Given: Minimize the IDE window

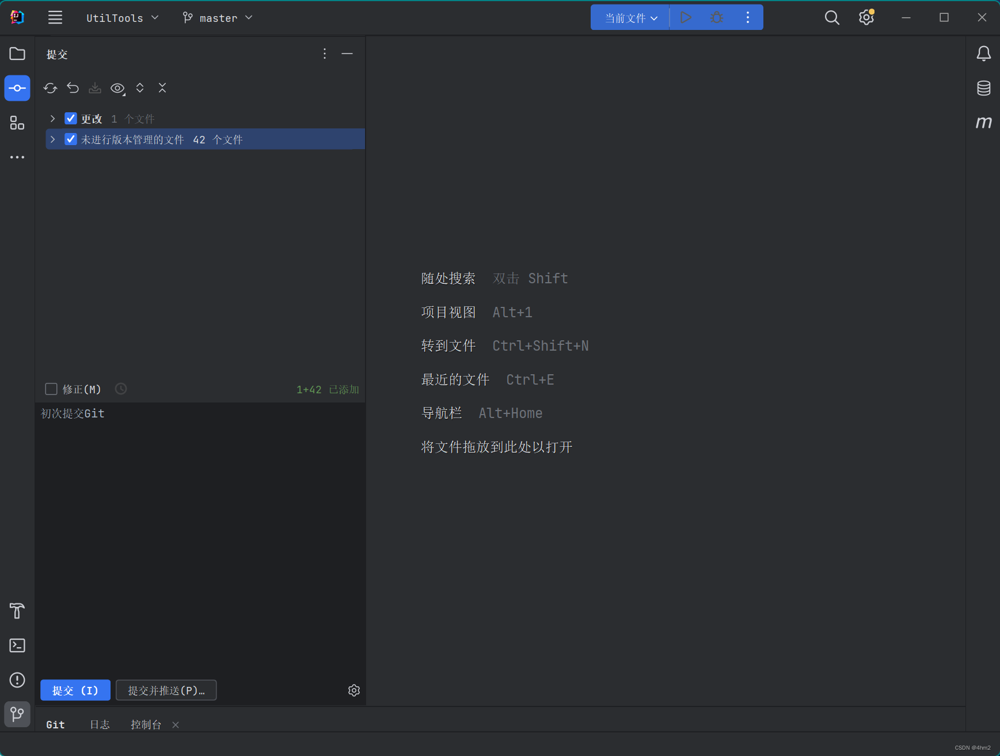Looking at the screenshot, I should click(x=906, y=17).
